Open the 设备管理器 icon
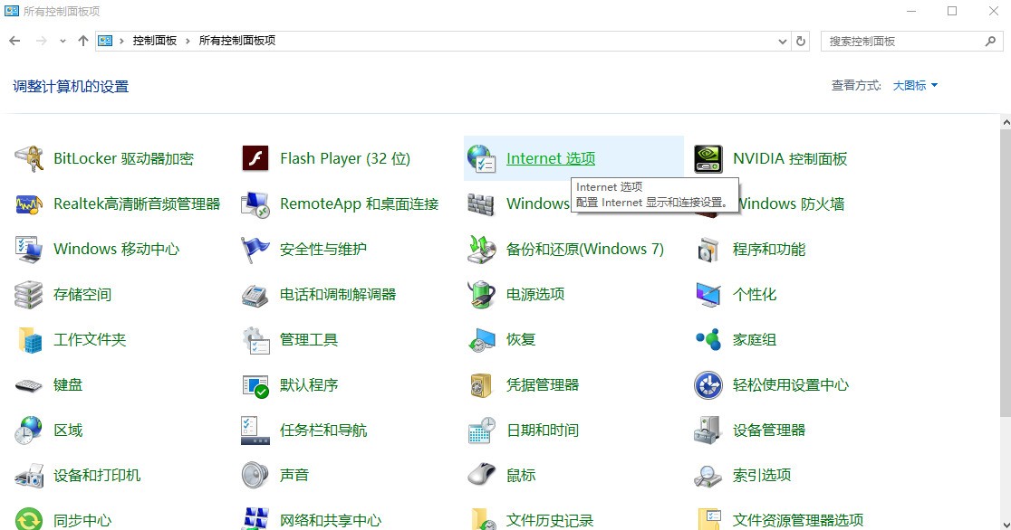 pyautogui.click(x=708, y=431)
